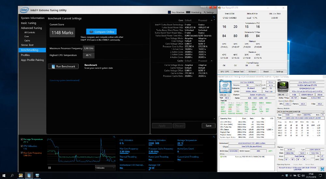Collapse the Core settings section
The width and height of the screenshot is (326, 179).
click(212, 21)
